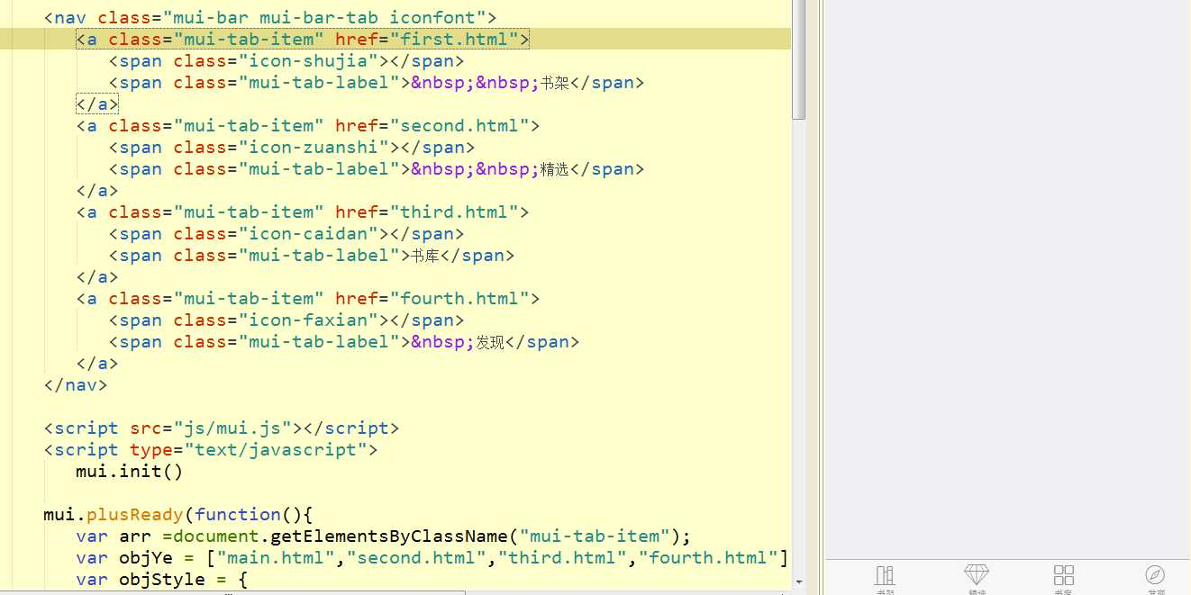Click plusReady in the mui.plusReady line
The width and height of the screenshot is (1191, 595).
(x=135, y=514)
